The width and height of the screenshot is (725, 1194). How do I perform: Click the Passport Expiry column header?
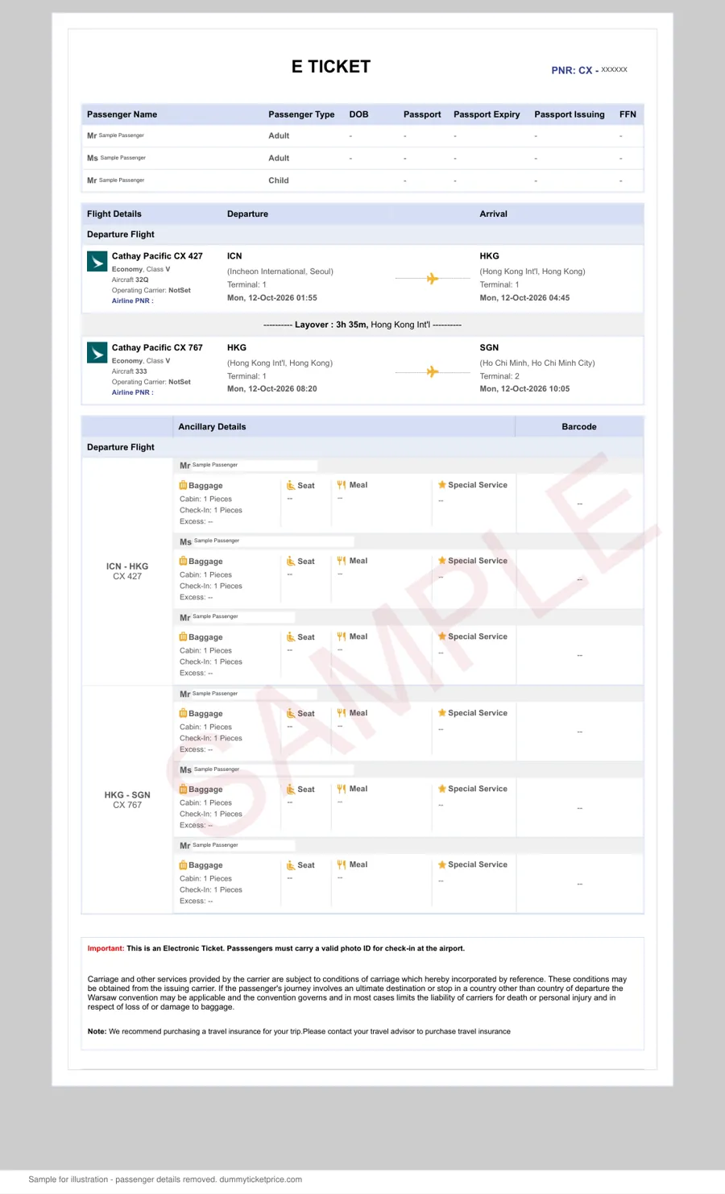[487, 114]
